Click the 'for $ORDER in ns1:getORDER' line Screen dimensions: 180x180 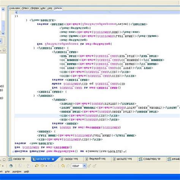tap(86, 128)
